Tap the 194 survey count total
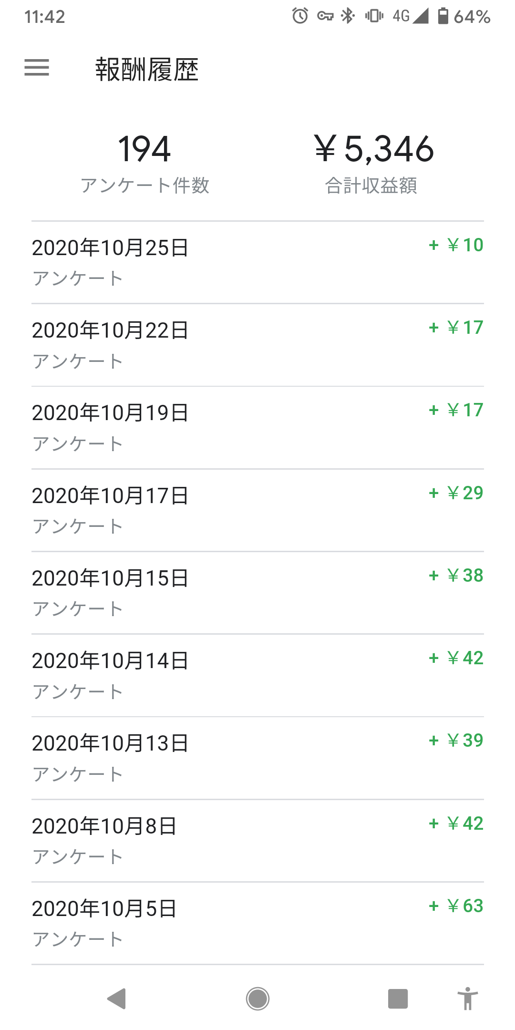The image size is (515, 1030). pos(144,149)
